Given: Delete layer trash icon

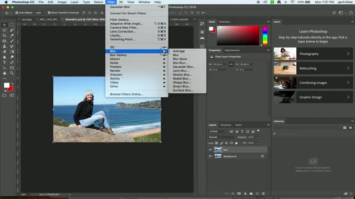Looking at the screenshot, I should pos(263,193).
